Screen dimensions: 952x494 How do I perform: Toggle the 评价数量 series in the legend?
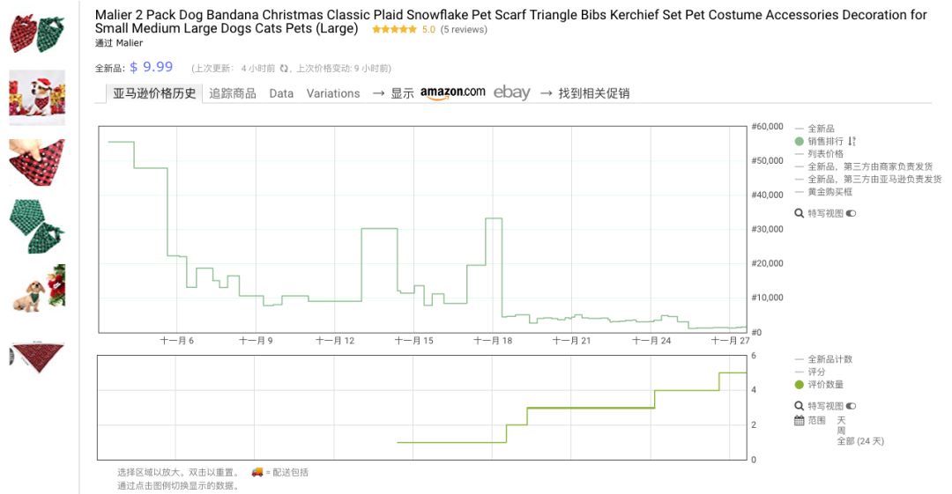tap(825, 384)
